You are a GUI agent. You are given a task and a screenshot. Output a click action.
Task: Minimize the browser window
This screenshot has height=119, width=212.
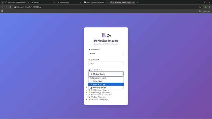coord(199,2)
